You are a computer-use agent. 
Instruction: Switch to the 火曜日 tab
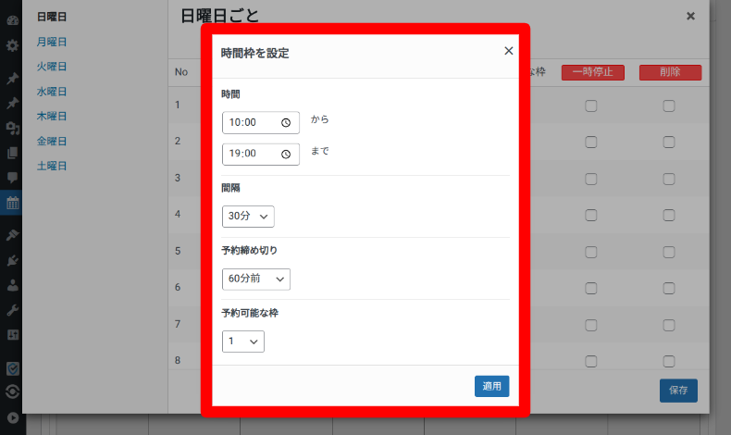52,67
